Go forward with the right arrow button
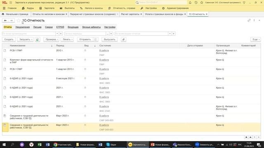The width and height of the screenshot is (264, 148). click(x=12, y=21)
